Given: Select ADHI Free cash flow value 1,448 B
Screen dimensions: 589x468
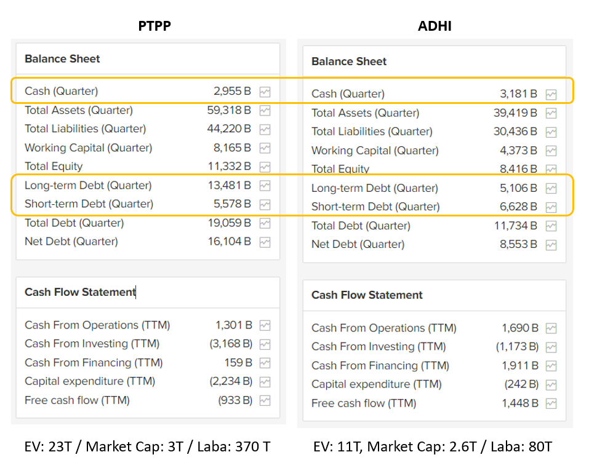Looking at the screenshot, I should coord(520,403).
